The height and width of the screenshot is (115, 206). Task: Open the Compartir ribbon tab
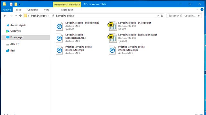33,10
